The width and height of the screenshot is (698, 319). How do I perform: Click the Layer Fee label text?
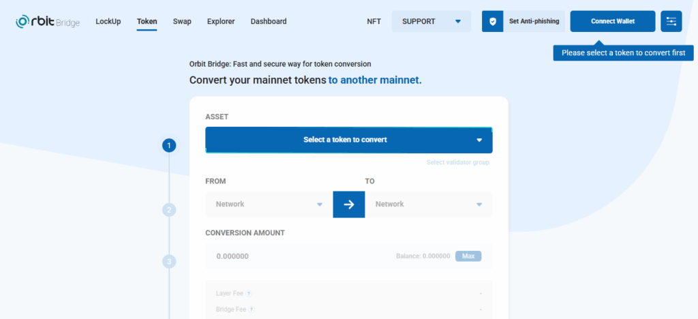pyautogui.click(x=230, y=294)
